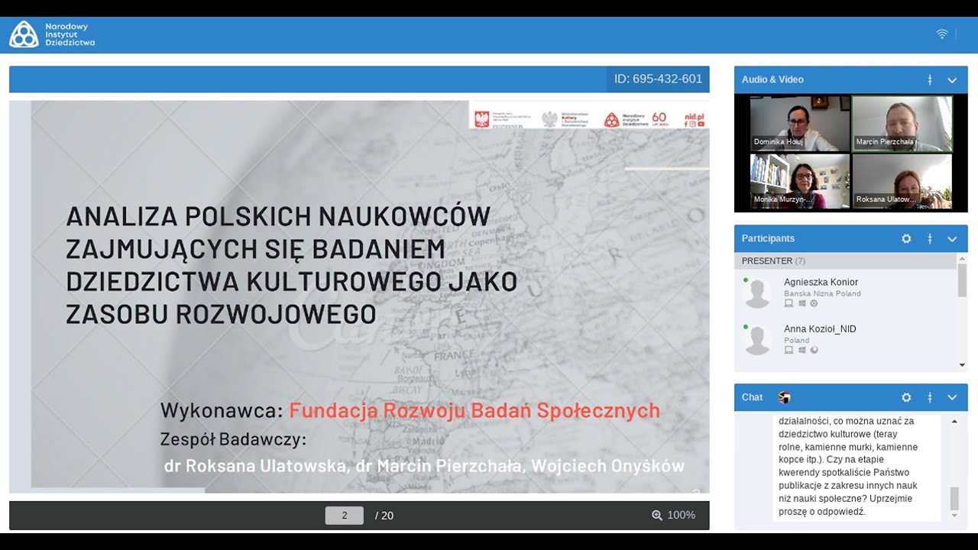Screen dimensions: 978x550
Task: Select Marcin Pierzchała's video tile
Action: pyautogui.click(x=902, y=123)
